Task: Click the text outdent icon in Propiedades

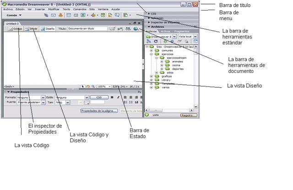Action: [x=136, y=102]
